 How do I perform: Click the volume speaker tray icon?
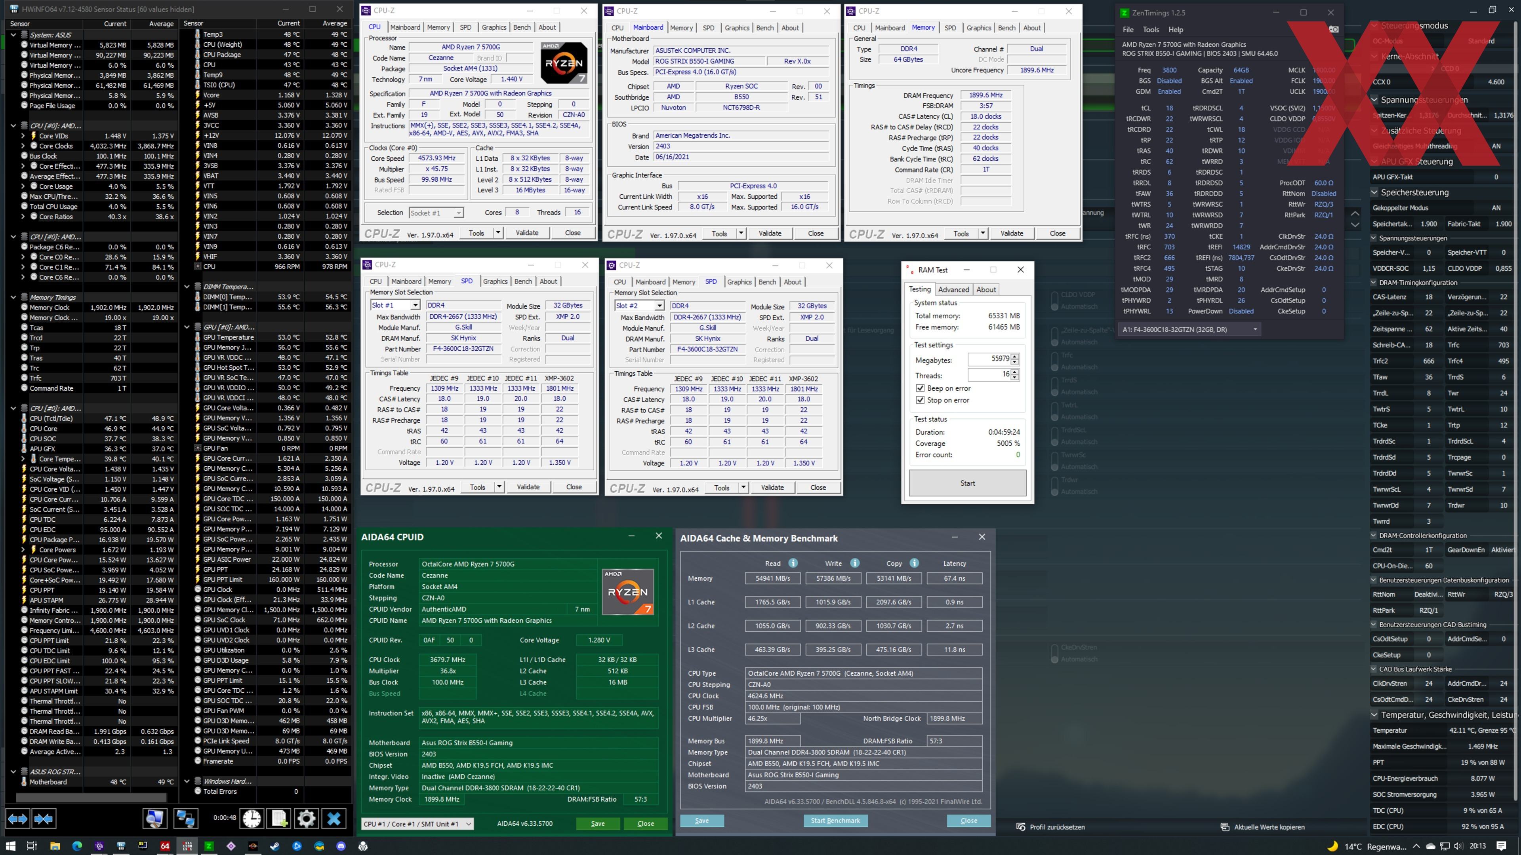pos(1460,846)
